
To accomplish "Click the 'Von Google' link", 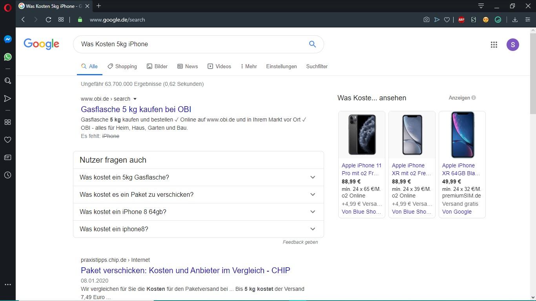I will (457, 212).
